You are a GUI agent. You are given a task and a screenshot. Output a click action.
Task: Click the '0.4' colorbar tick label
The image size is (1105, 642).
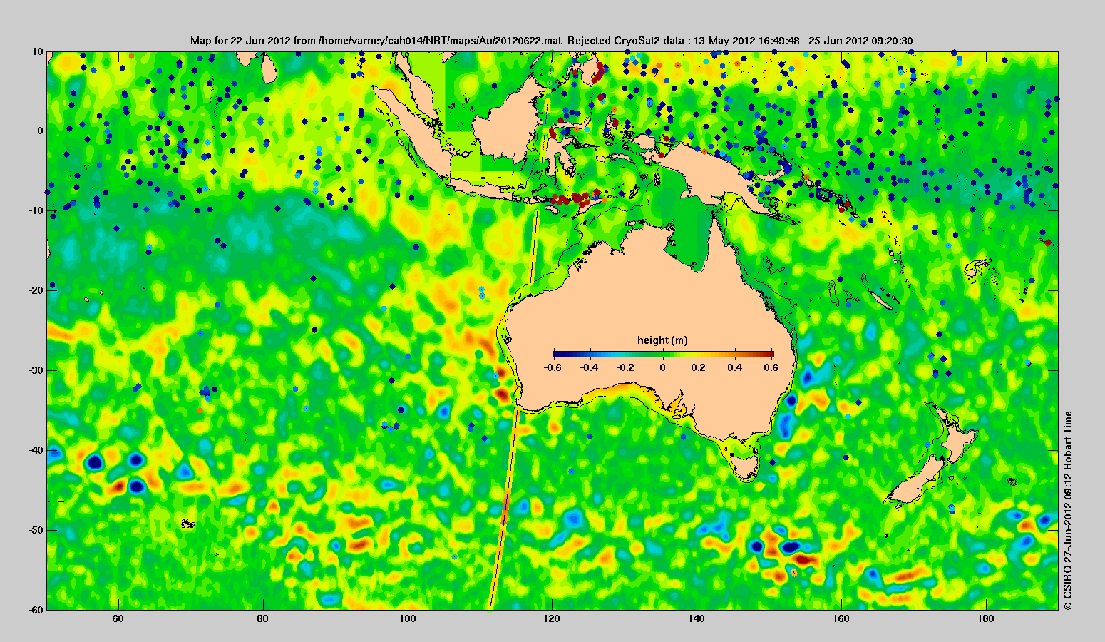click(x=736, y=367)
